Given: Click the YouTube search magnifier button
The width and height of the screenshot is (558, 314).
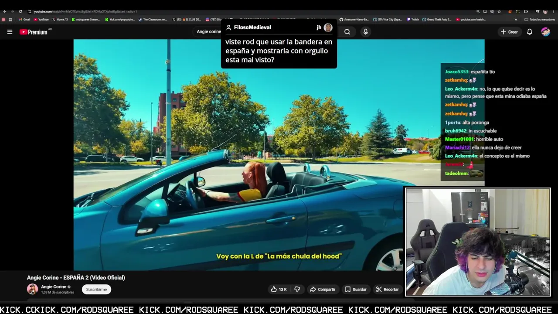Looking at the screenshot, I should tap(347, 32).
